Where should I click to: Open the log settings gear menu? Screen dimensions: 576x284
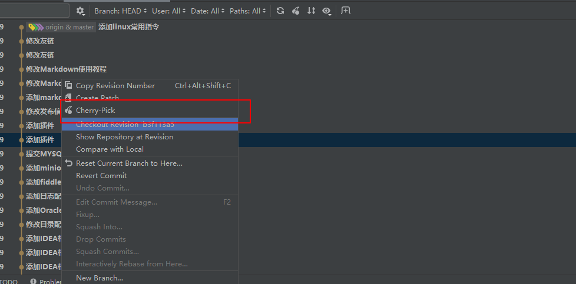[81, 11]
